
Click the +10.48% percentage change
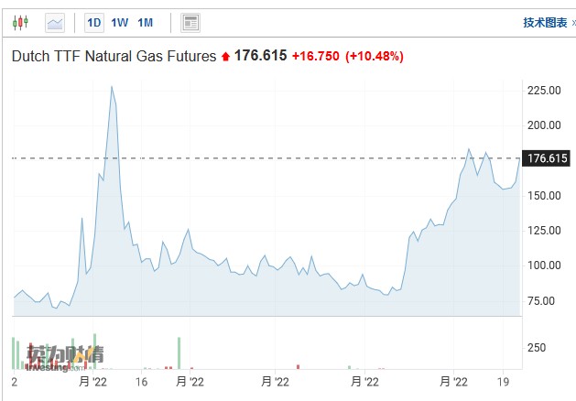coord(374,57)
